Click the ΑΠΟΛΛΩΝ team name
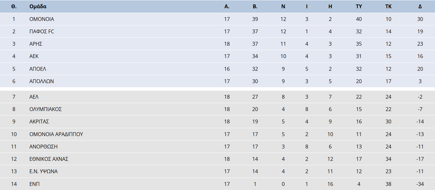This screenshot has width=435, height=190. click(x=41, y=81)
